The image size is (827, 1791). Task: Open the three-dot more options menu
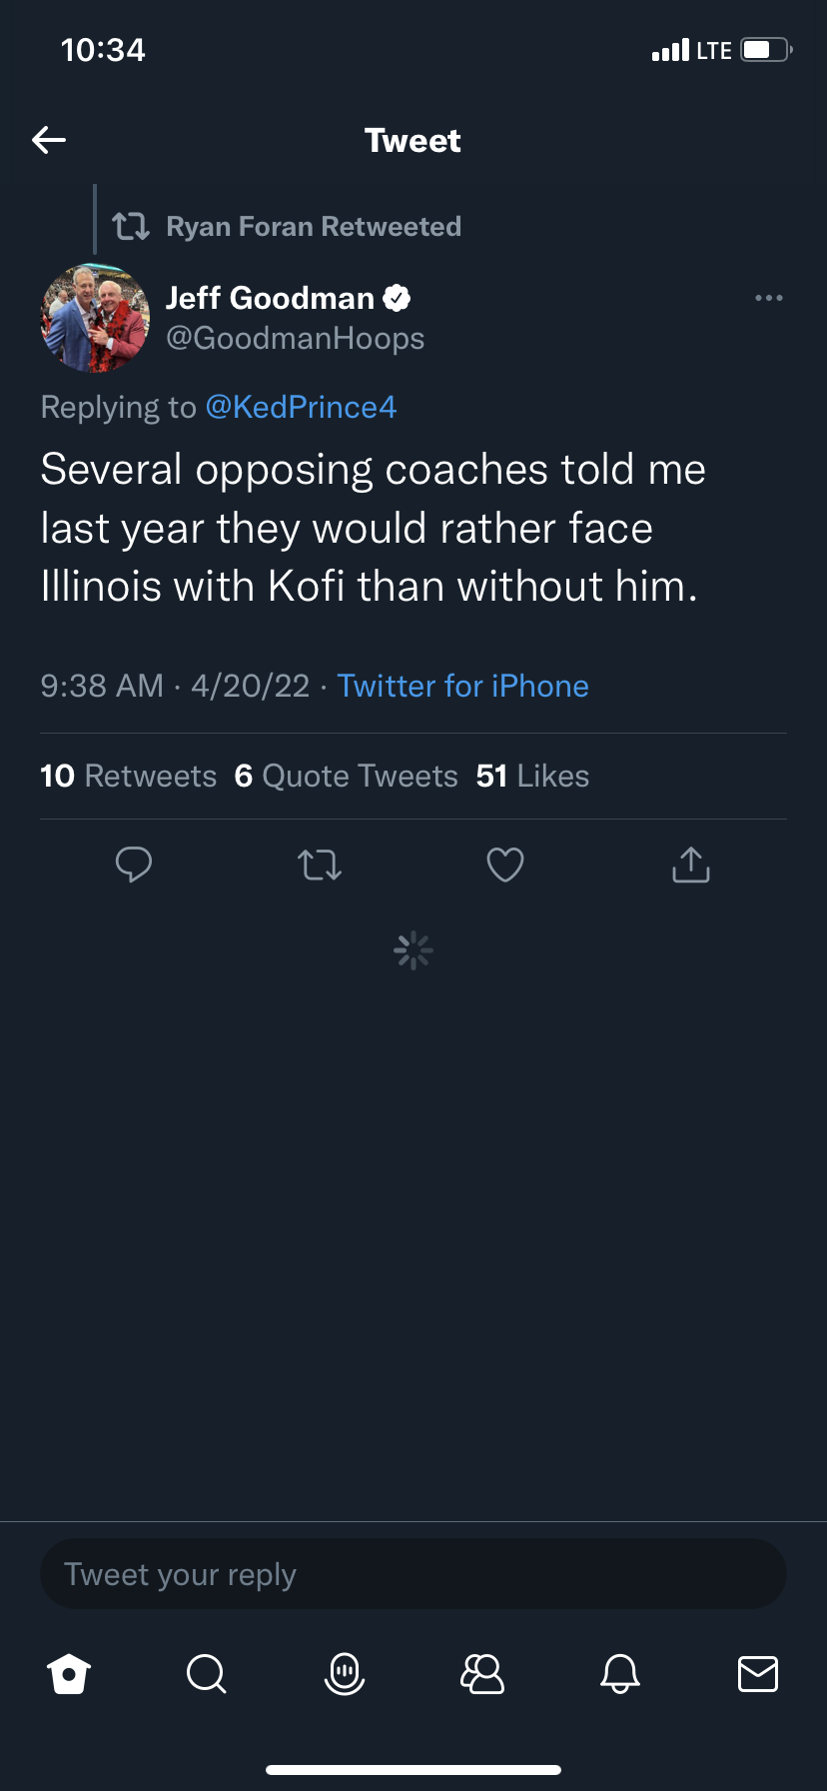pos(768,298)
